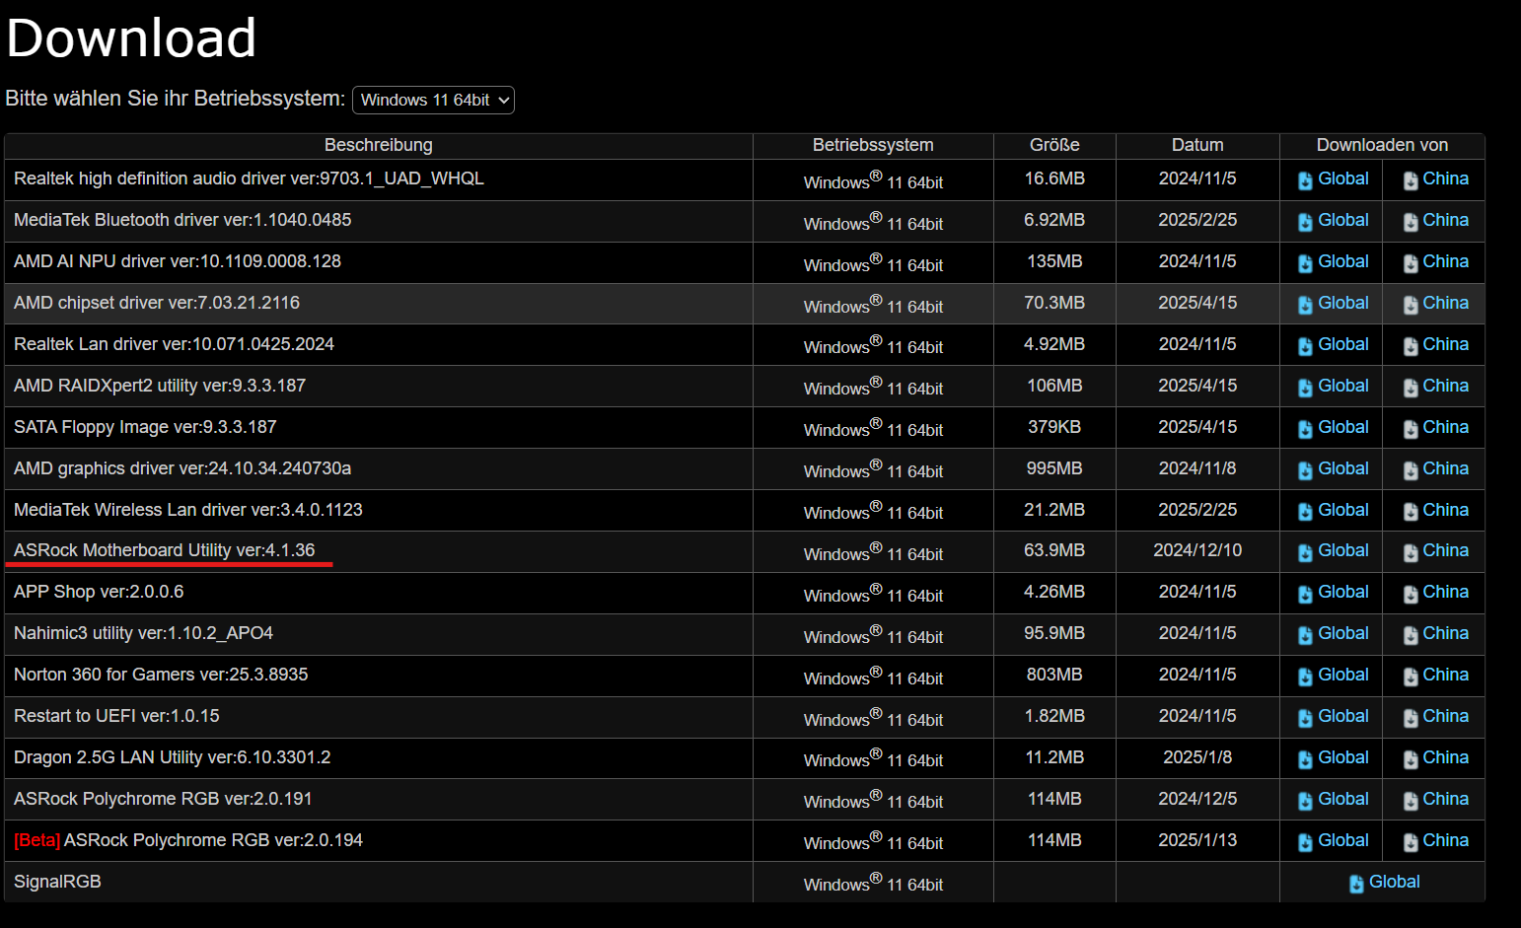1521x928 pixels.
Task: Download Dragon 2.5G LAN Utility via China link
Action: (x=1445, y=757)
